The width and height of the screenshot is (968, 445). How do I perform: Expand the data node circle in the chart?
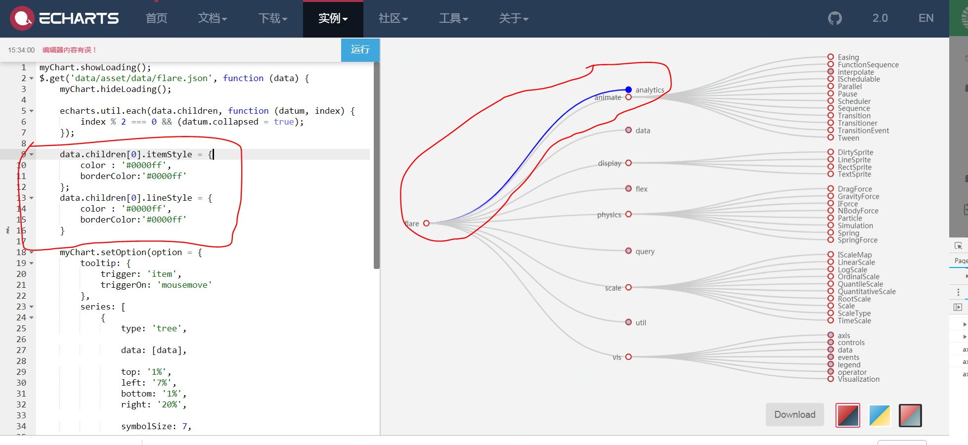(628, 130)
